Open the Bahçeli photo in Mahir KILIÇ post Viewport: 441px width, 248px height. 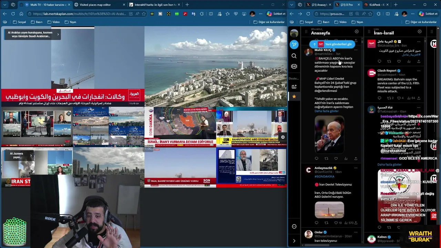click(x=329, y=135)
